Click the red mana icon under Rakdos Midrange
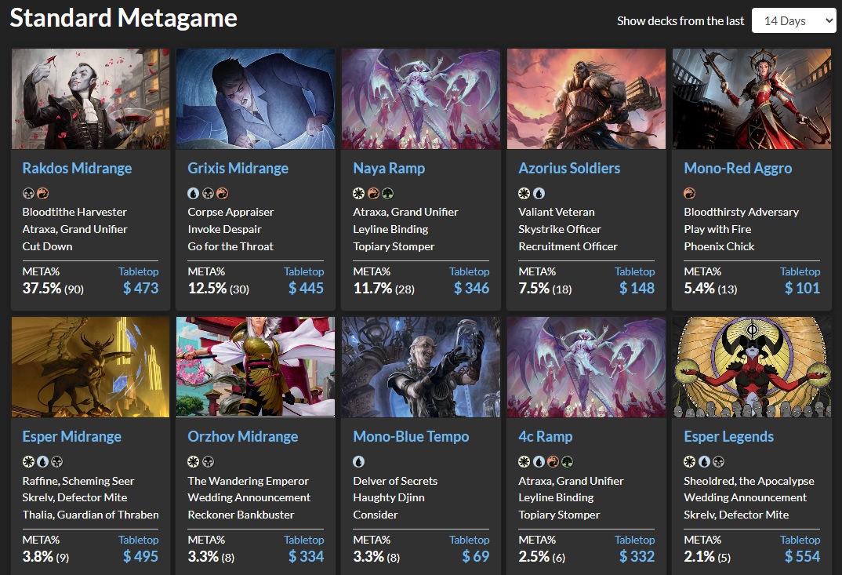 pos(43,194)
